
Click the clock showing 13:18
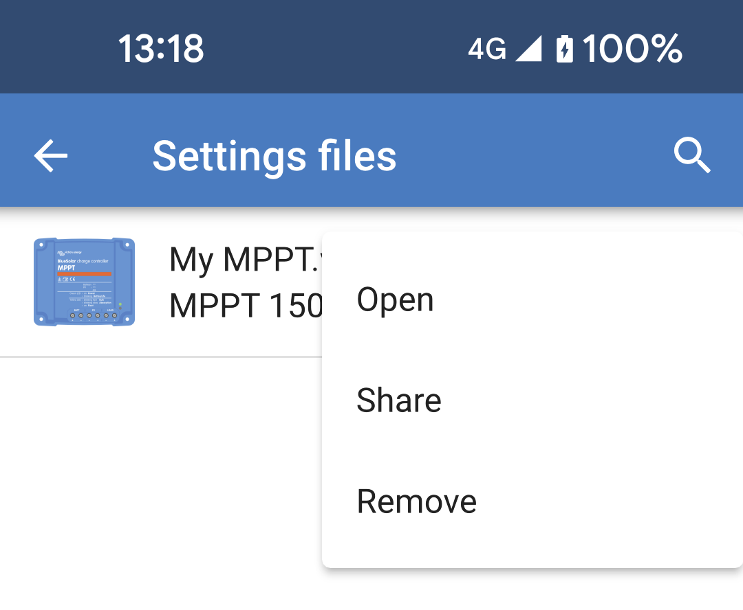tap(159, 47)
